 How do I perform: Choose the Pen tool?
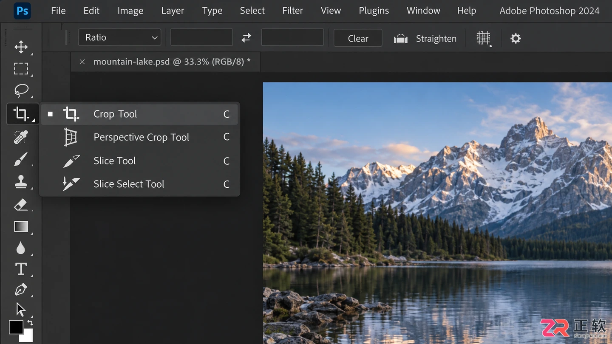pos(21,290)
